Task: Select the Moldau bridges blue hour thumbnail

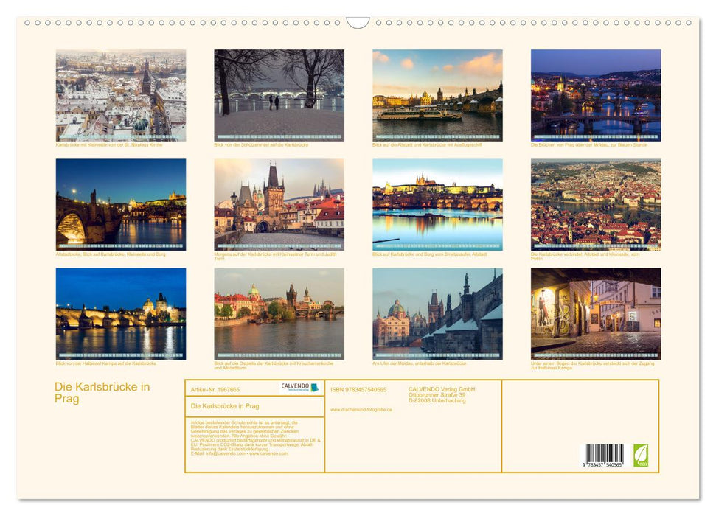Action: (596, 93)
